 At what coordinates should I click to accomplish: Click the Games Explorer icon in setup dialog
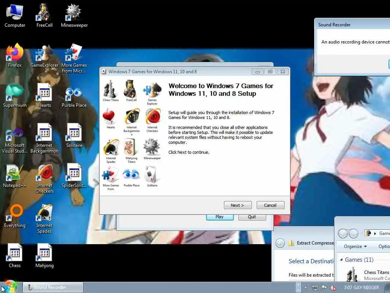(x=152, y=93)
